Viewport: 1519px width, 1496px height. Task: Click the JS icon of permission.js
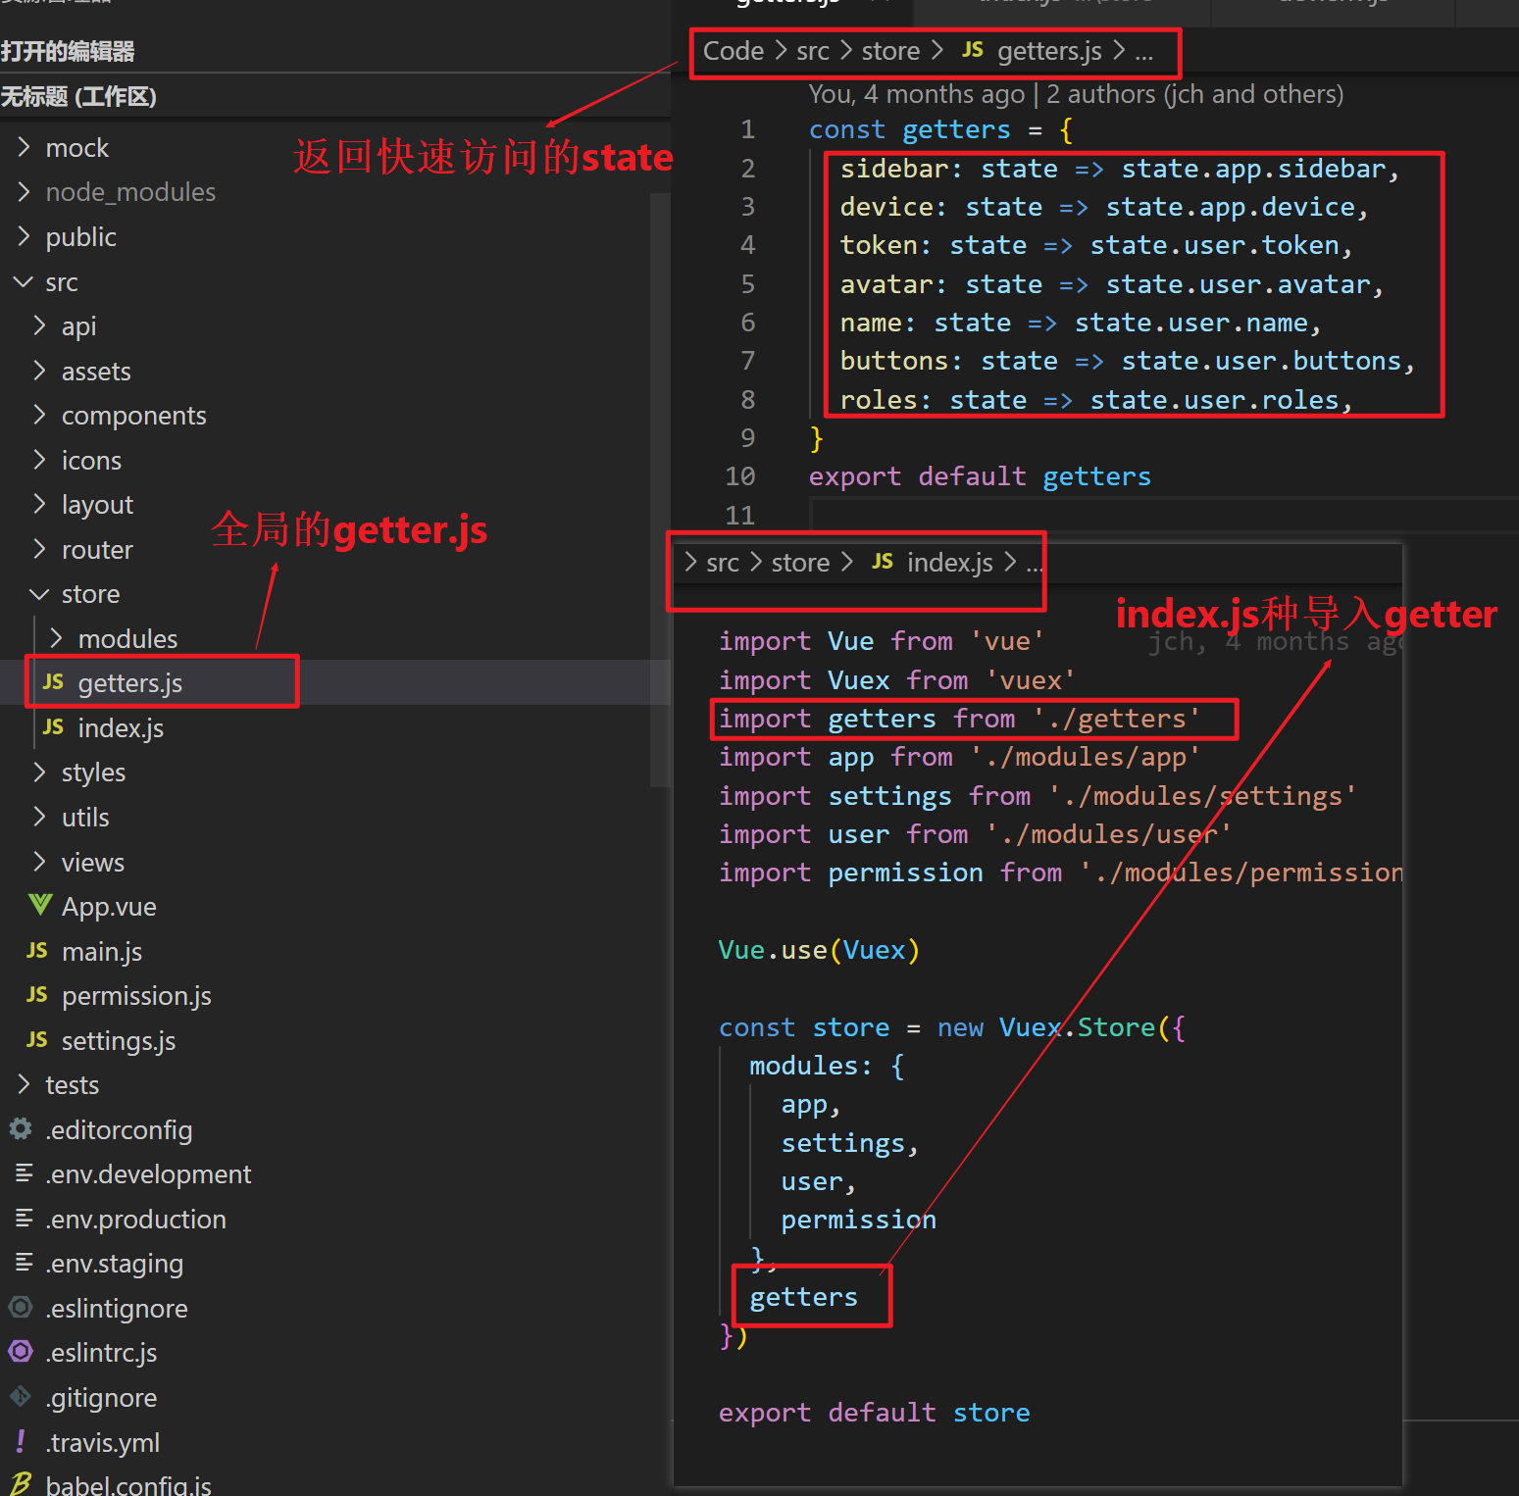pyautogui.click(x=37, y=994)
